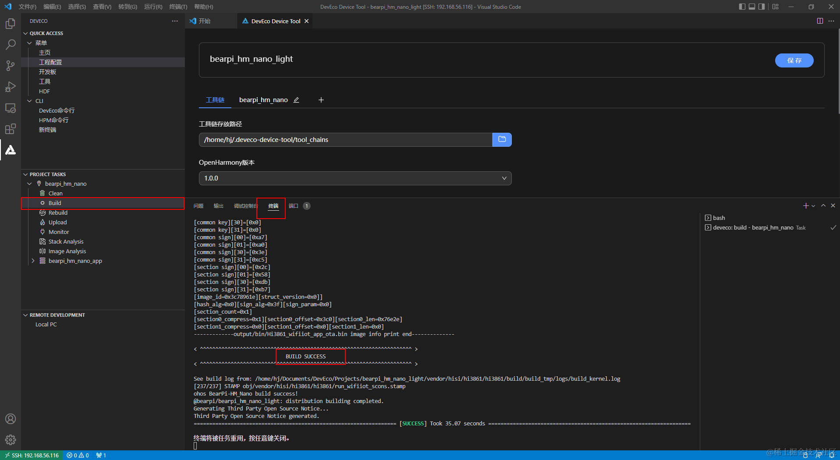This screenshot has height=460, width=840.
Task: Expand the bearpi_hm_nano_app node
Action: (x=33, y=261)
